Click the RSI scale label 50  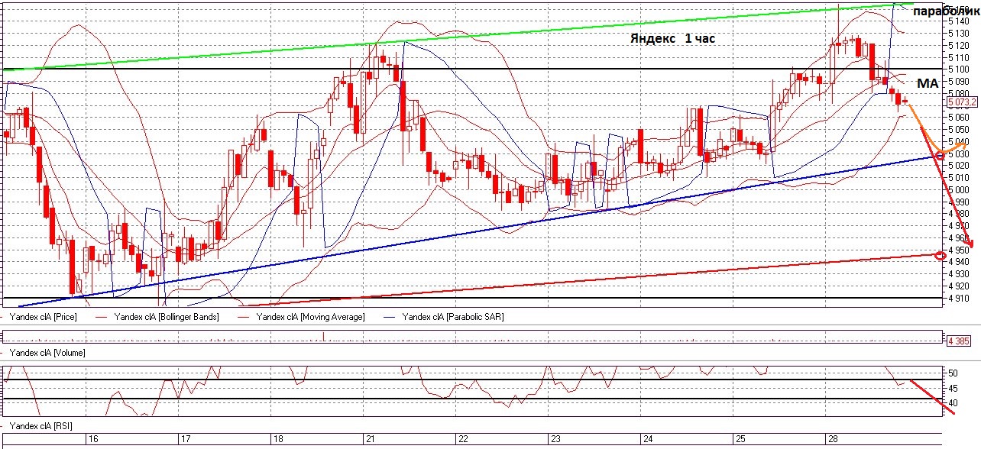(x=953, y=373)
